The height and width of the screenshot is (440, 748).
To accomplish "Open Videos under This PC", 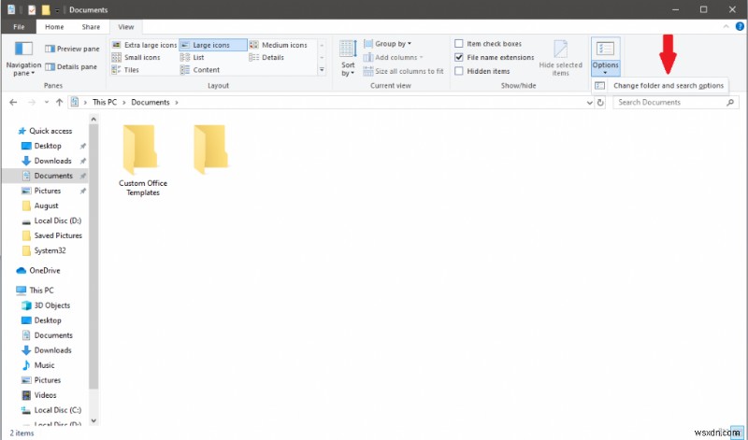I will pyautogui.click(x=45, y=395).
